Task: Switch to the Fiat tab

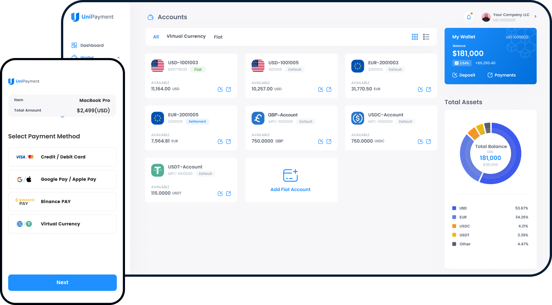Action: (x=218, y=37)
